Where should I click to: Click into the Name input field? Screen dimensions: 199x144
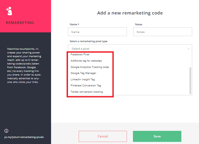[x=97, y=32]
